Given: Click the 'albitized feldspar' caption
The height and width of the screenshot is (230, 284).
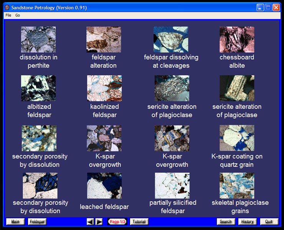Looking at the screenshot, I should coord(39,110).
